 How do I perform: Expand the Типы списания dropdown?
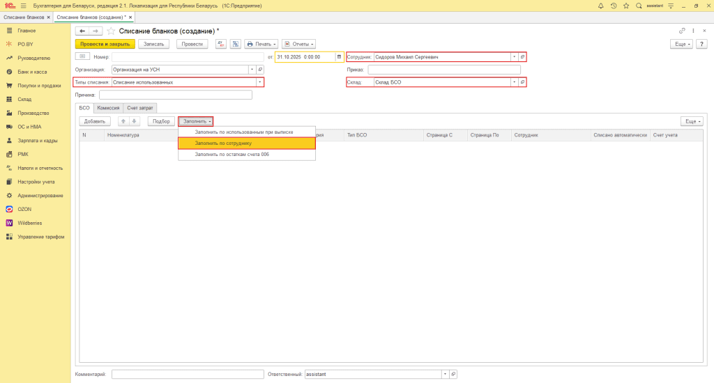261,82
